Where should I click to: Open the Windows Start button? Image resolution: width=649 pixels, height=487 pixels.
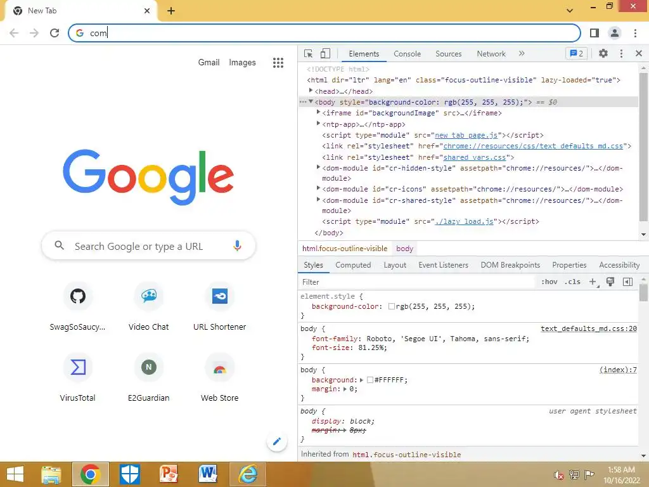point(15,474)
